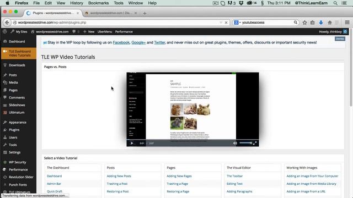Follow the Twitter link in notice
The width and height of the screenshot is (353, 198).
(x=159, y=42)
